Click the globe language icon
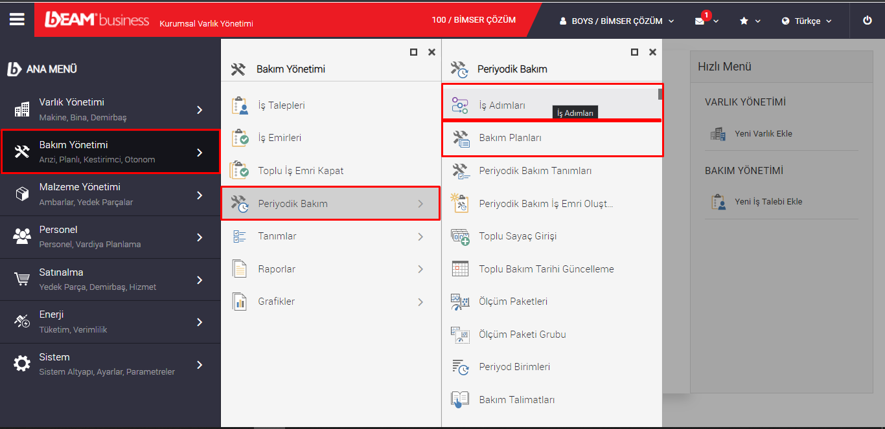Image resolution: width=885 pixels, height=429 pixels. click(786, 21)
